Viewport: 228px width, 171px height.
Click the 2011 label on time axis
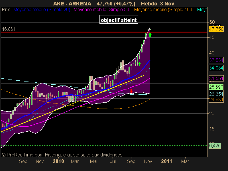[x=166, y=161]
